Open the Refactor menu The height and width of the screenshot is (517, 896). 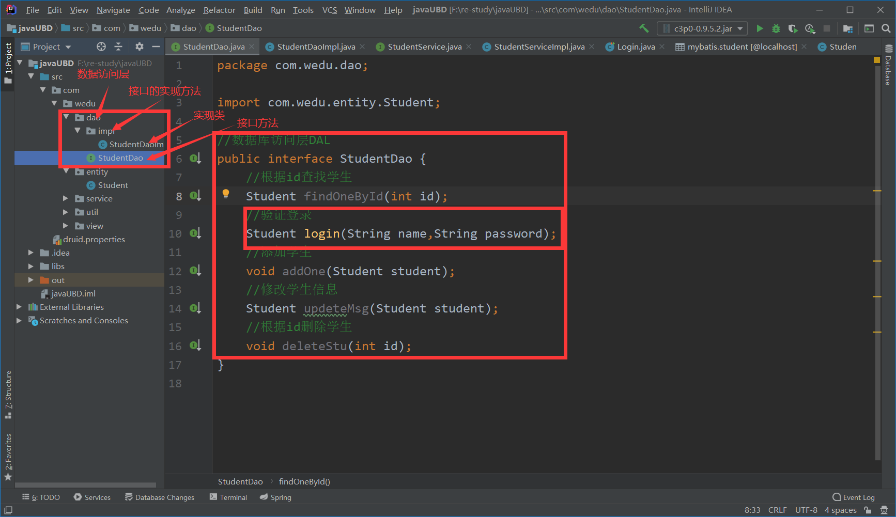219,10
